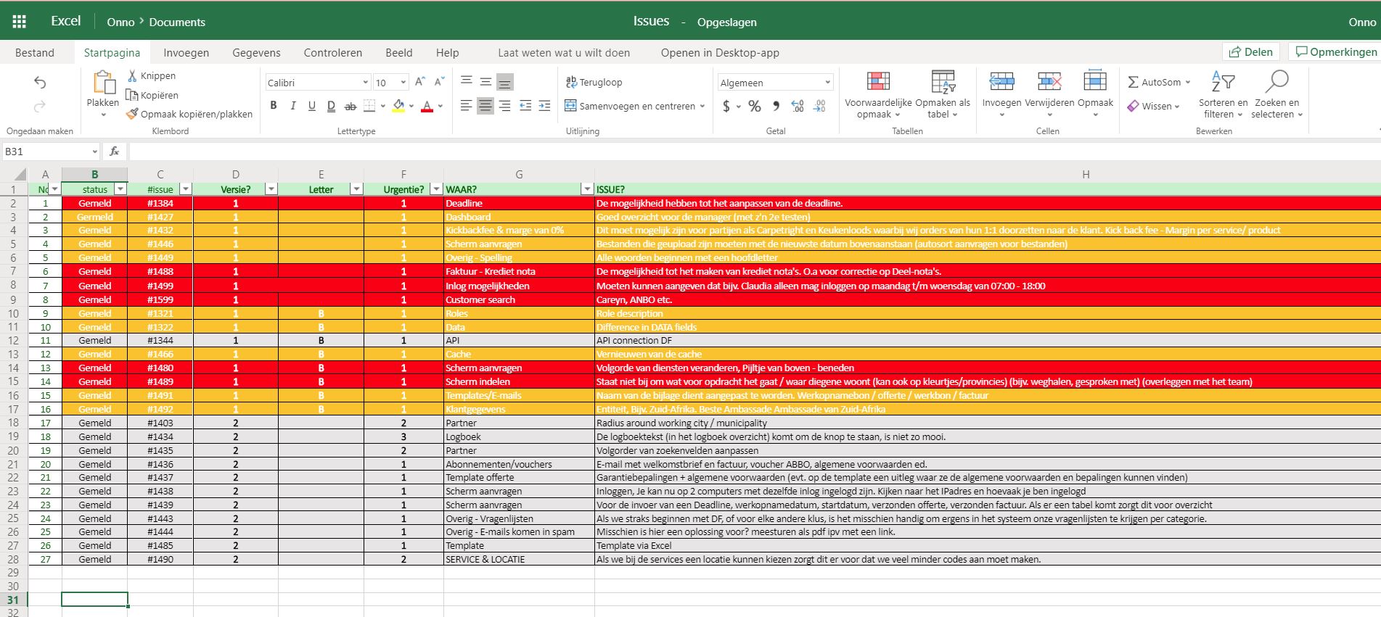Click the Undo arrow icon
This screenshot has height=617, width=1381.
coord(40,83)
